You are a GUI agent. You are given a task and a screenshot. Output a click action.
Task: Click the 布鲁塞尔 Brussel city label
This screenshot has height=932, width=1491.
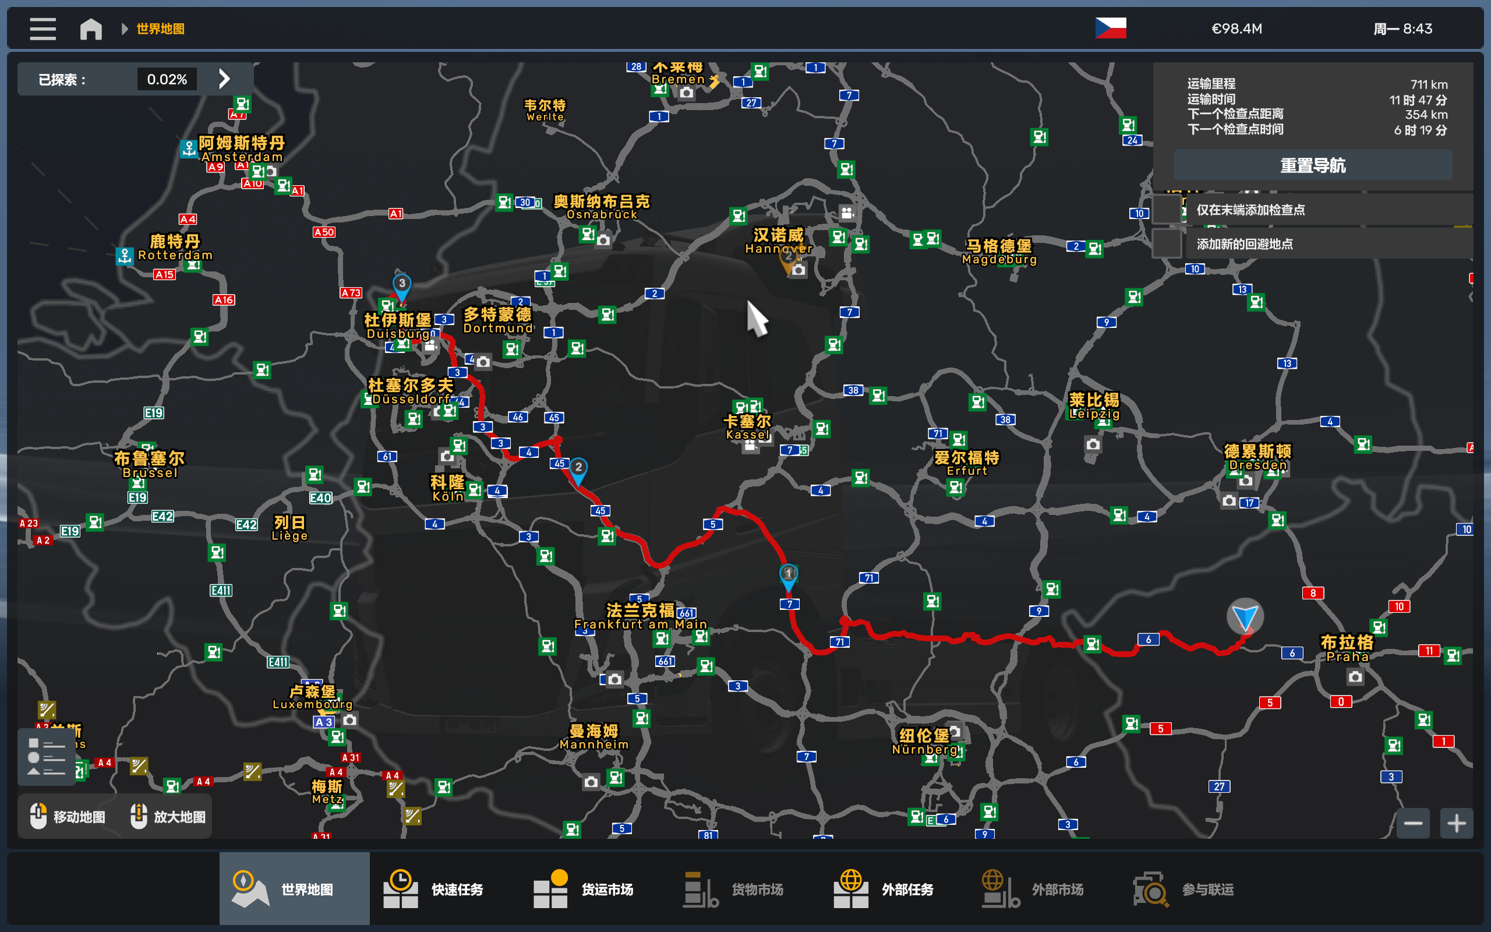[150, 465]
